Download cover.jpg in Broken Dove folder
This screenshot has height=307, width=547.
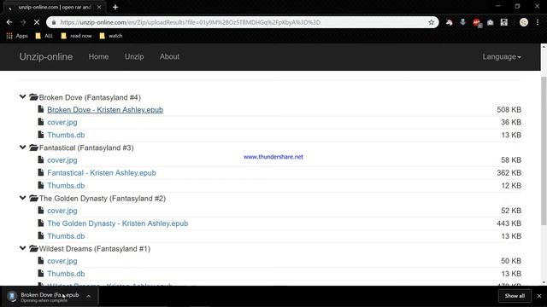click(x=62, y=123)
